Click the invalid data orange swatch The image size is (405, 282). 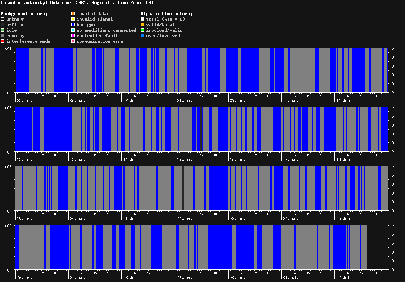(73, 13)
